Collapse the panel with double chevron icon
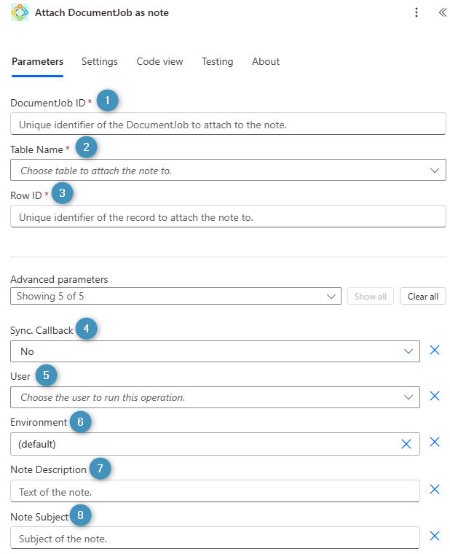The width and height of the screenshot is (450, 554). tap(442, 12)
